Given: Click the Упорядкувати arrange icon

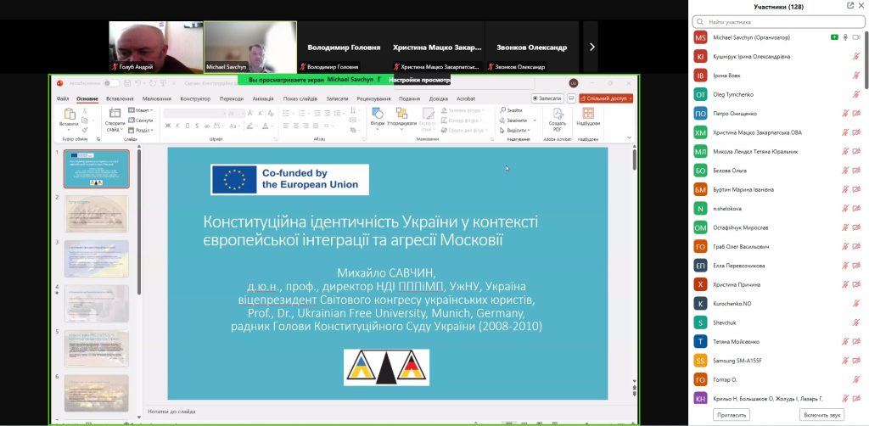Looking at the screenshot, I should (x=401, y=115).
